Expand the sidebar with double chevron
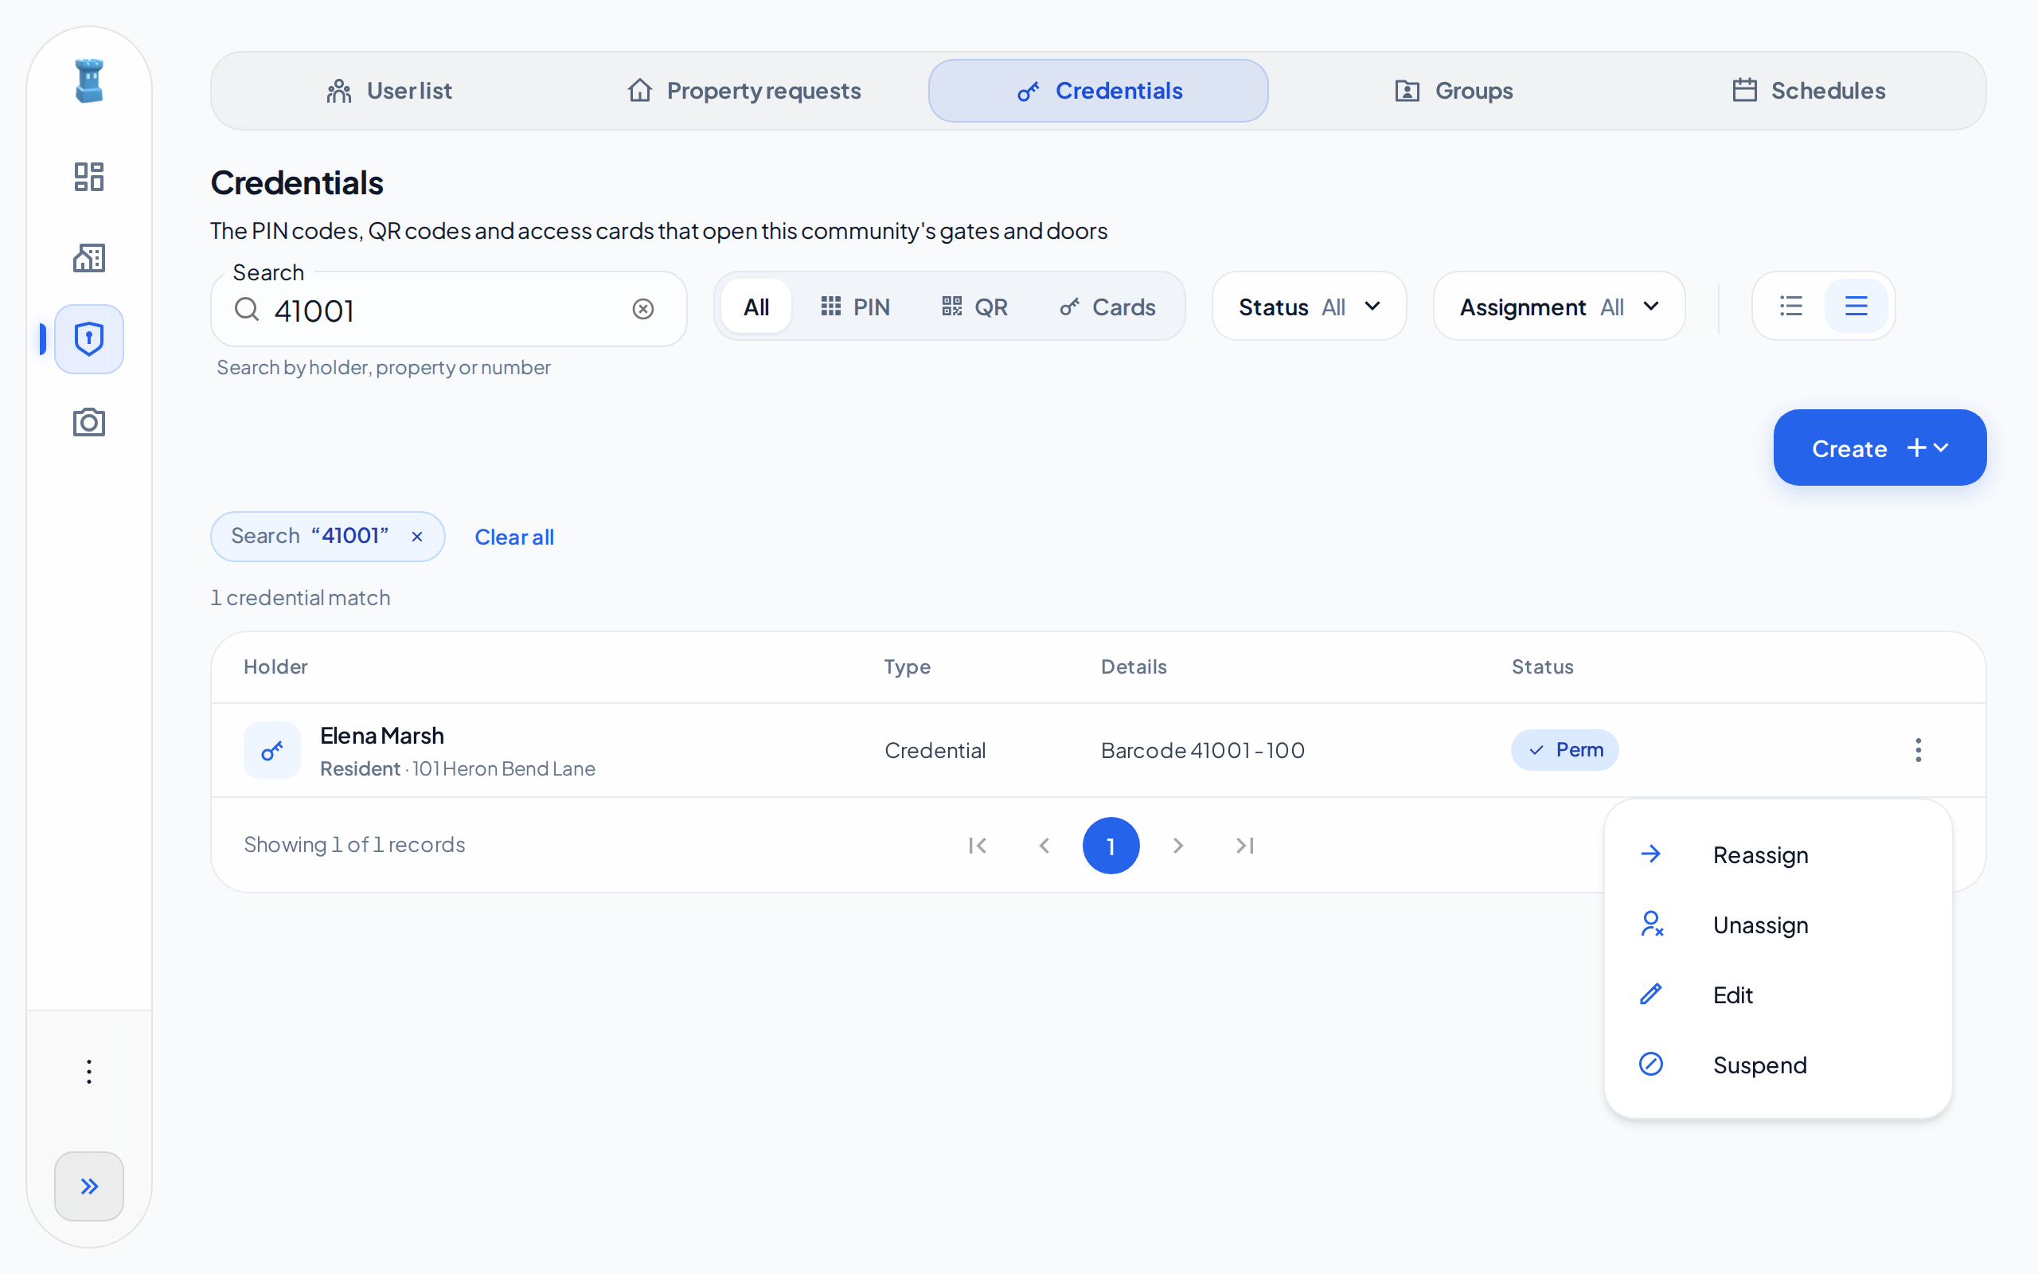2038x1274 pixels. click(88, 1186)
